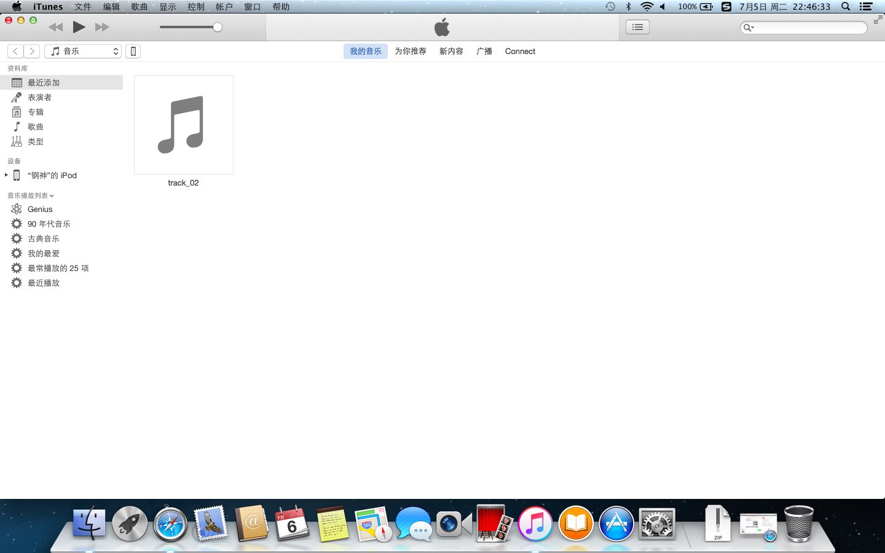Click the battery 100% status icon
This screenshot has height=553, width=885.
coord(696,7)
